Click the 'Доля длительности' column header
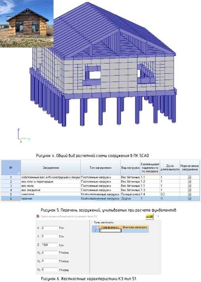Viewport: 201px width, 282px height. click(x=170, y=168)
